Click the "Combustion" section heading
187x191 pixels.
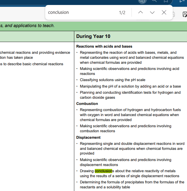87,104
